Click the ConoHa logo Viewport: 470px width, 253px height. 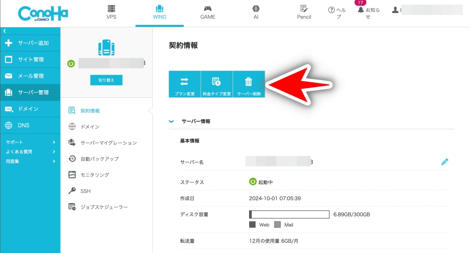pyautogui.click(x=43, y=13)
